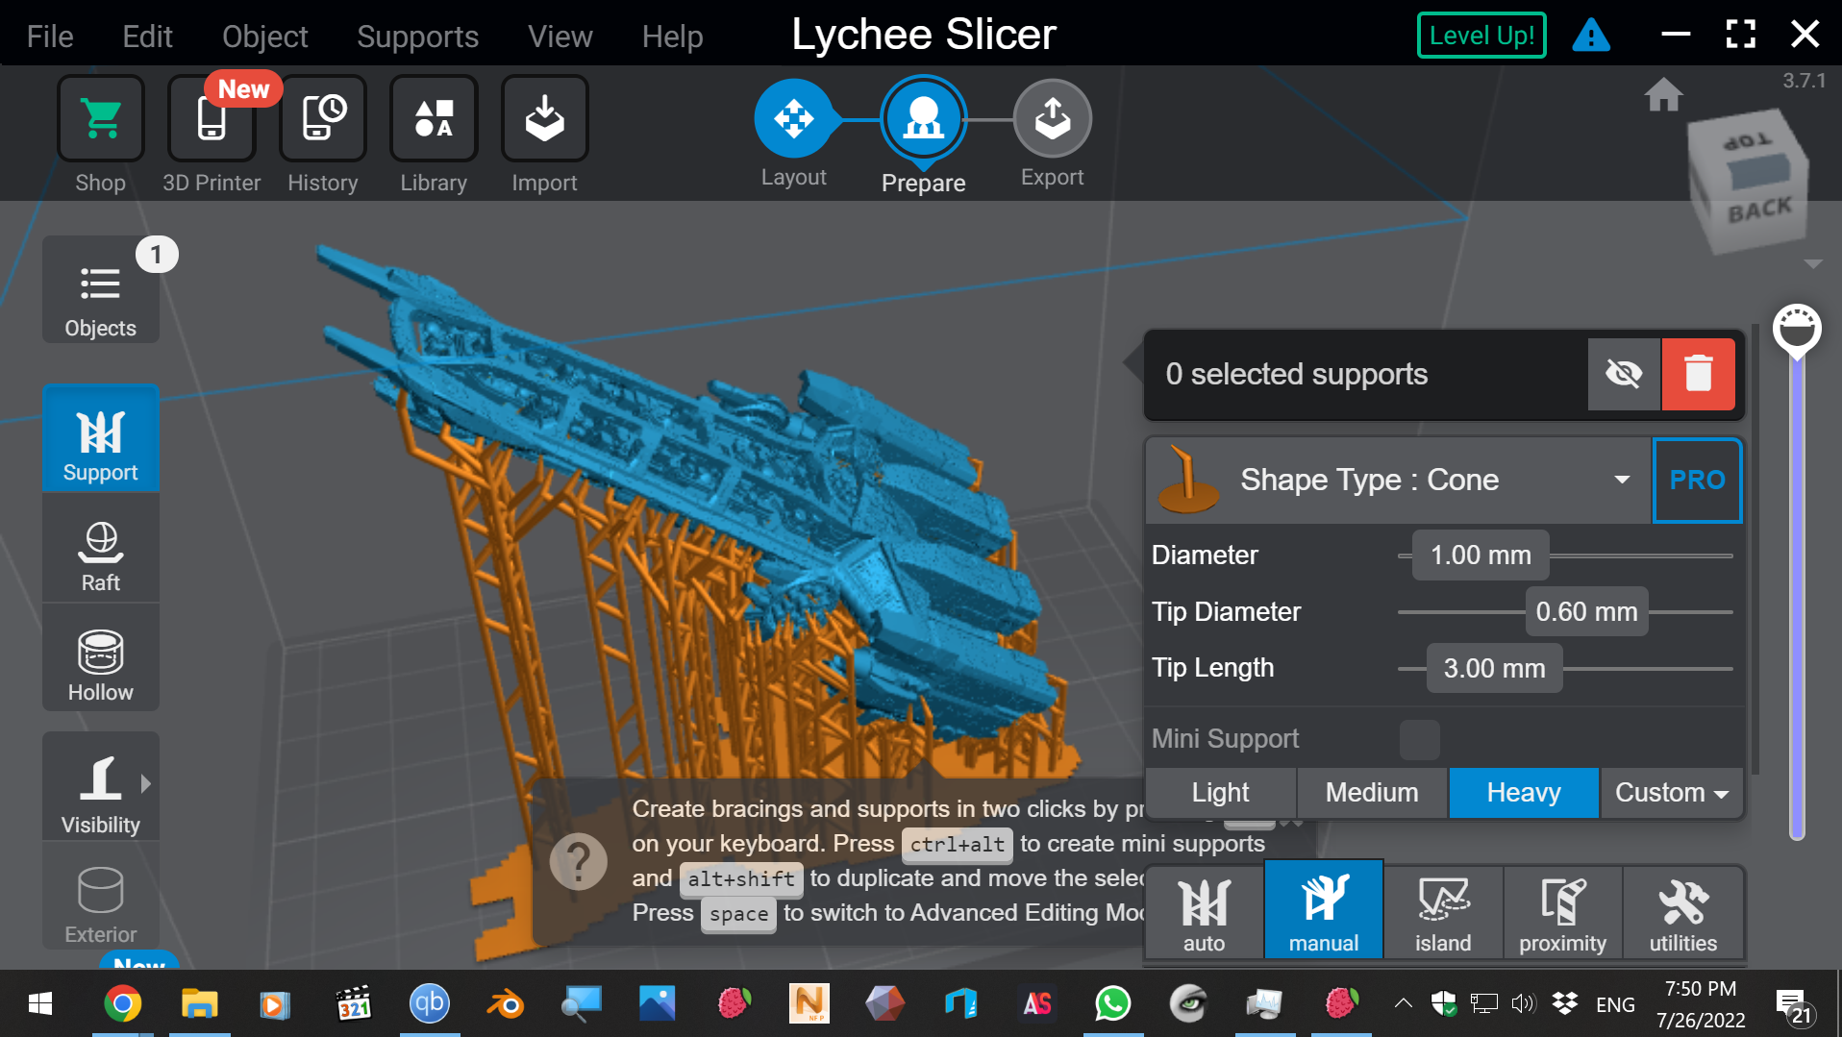Toggle fullscreen window mode
The width and height of the screenshot is (1842, 1037).
[1741, 35]
